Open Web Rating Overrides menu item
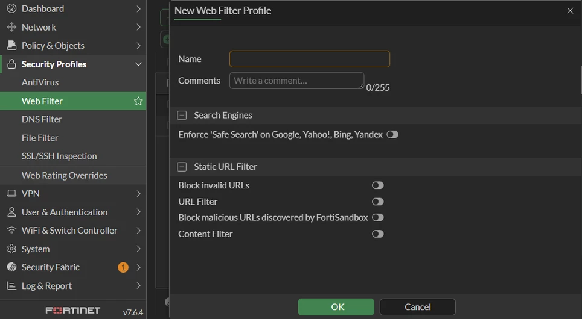Screen dimensions: 582x319 [73, 175]
